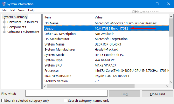174x104 pixels.
Task: Click the Close Find button
Action: 157,94
